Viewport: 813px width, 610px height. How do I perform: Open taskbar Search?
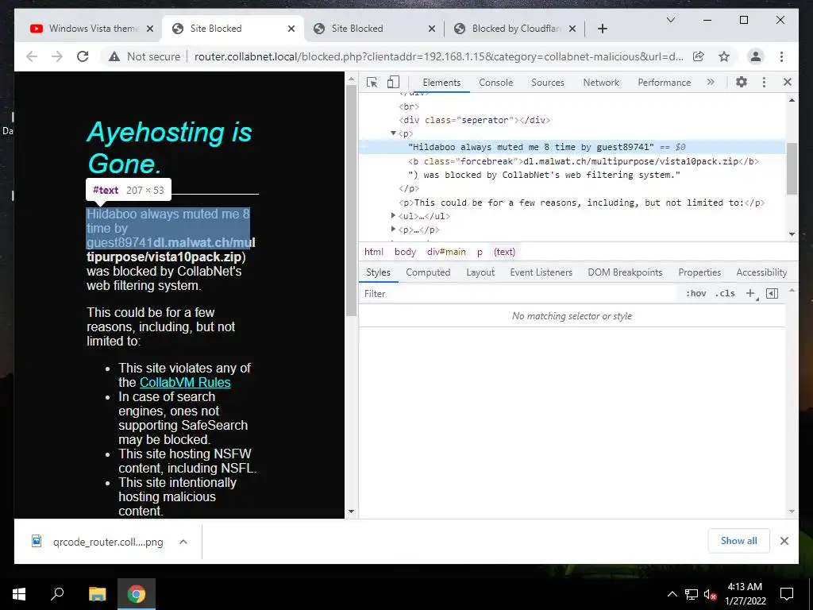click(x=57, y=594)
